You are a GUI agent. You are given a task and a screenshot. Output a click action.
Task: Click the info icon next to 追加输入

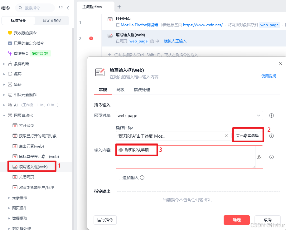(x=142, y=178)
